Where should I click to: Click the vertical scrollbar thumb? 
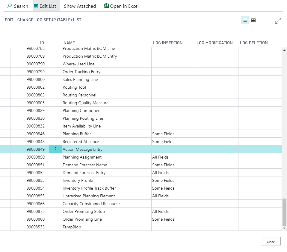284,212
